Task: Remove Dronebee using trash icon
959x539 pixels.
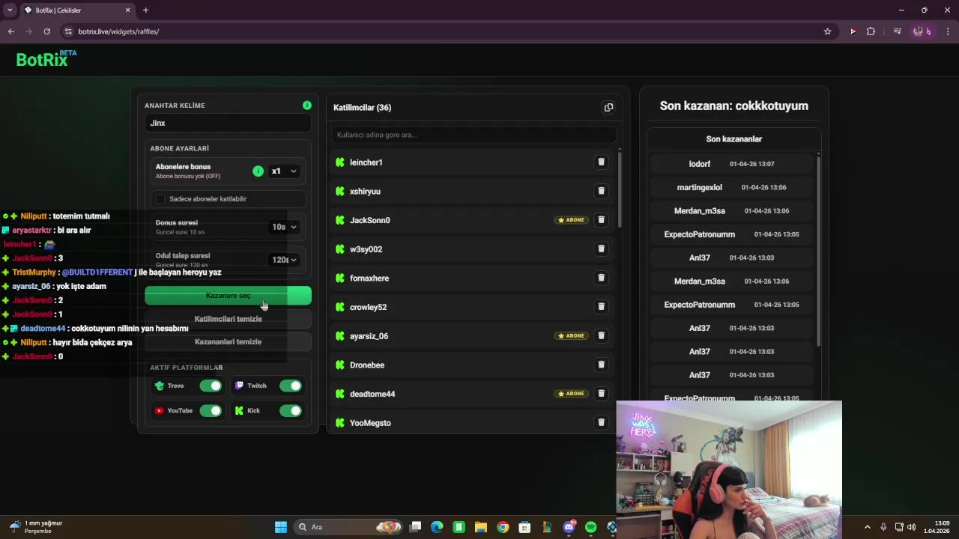Action: [x=601, y=365]
